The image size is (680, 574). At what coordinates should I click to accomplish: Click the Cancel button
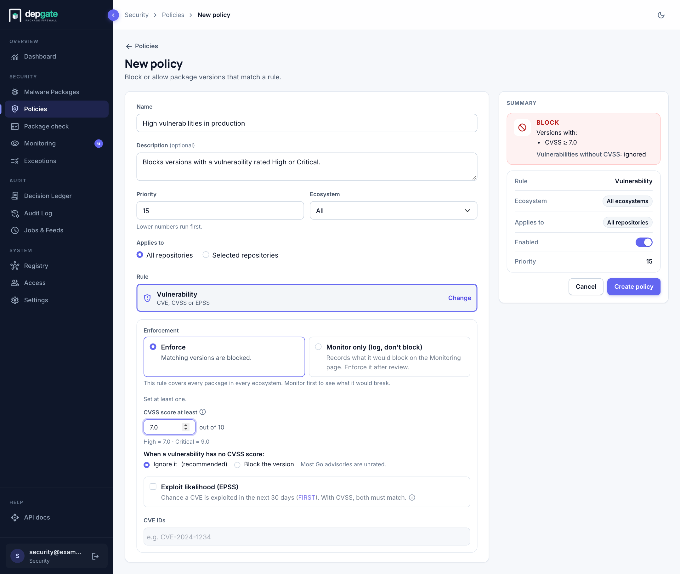point(586,287)
